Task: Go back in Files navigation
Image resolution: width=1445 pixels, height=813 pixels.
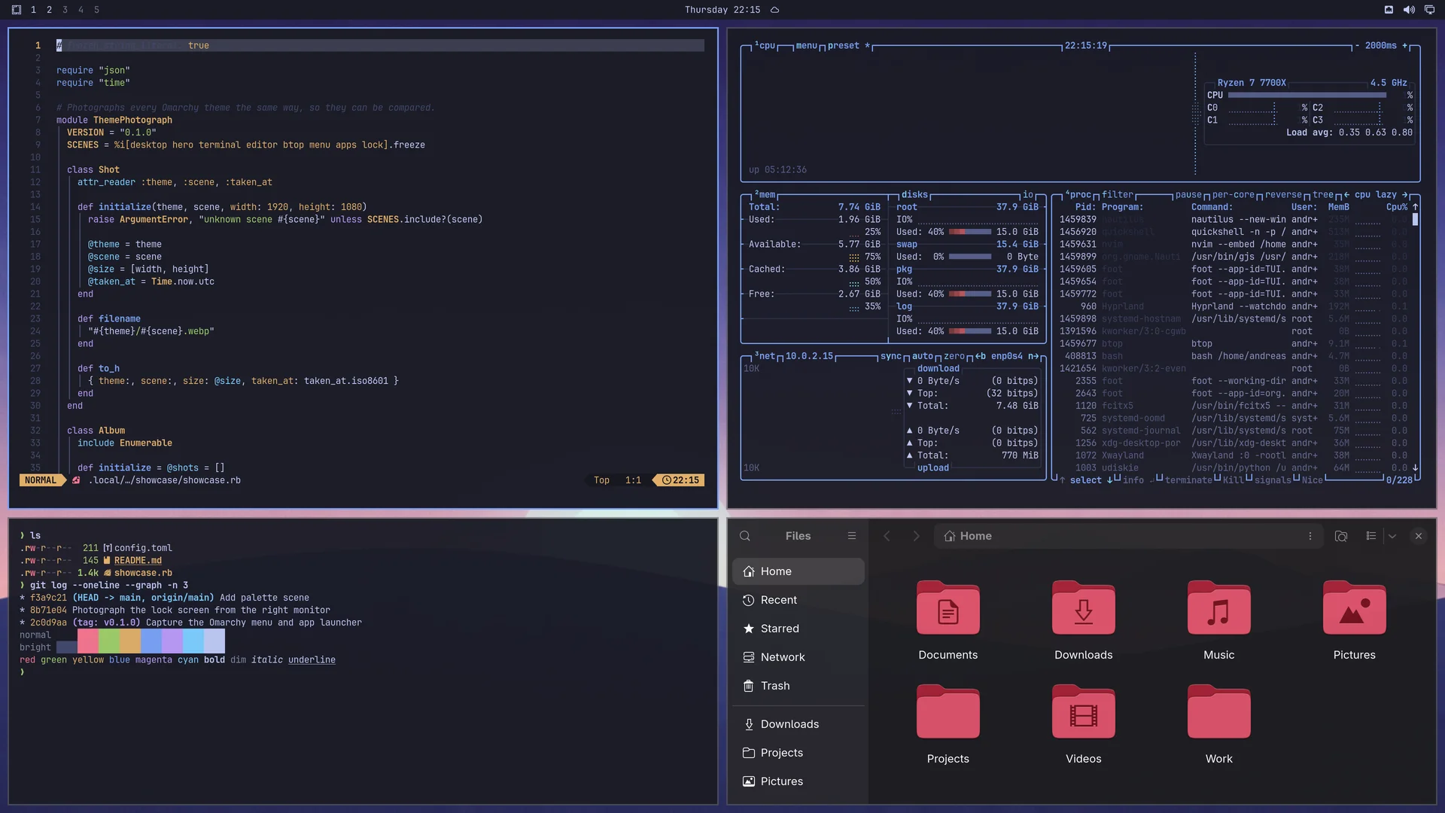Action: click(887, 536)
